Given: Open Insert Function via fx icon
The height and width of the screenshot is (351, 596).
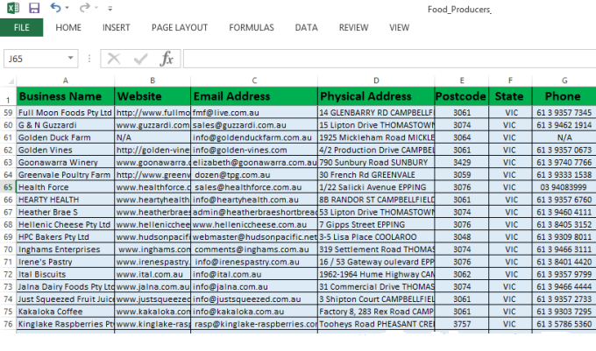Looking at the screenshot, I should (167, 59).
